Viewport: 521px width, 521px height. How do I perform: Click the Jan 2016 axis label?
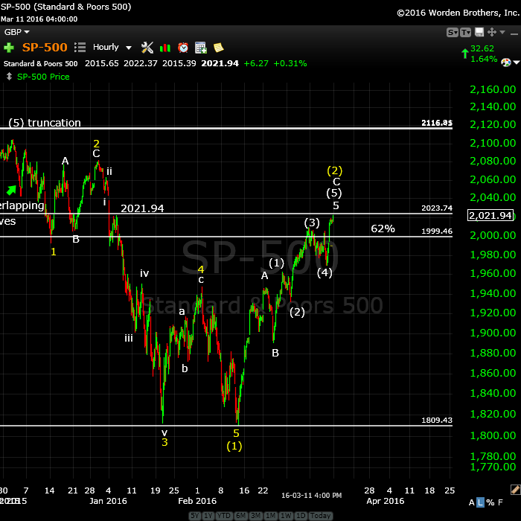point(108,501)
